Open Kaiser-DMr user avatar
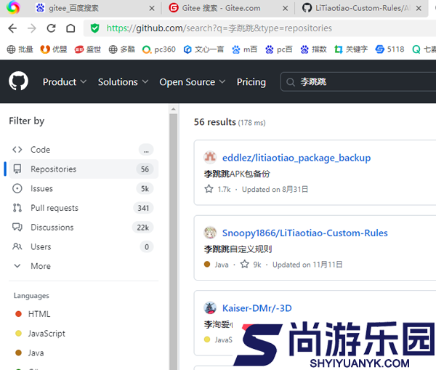 [x=210, y=308]
